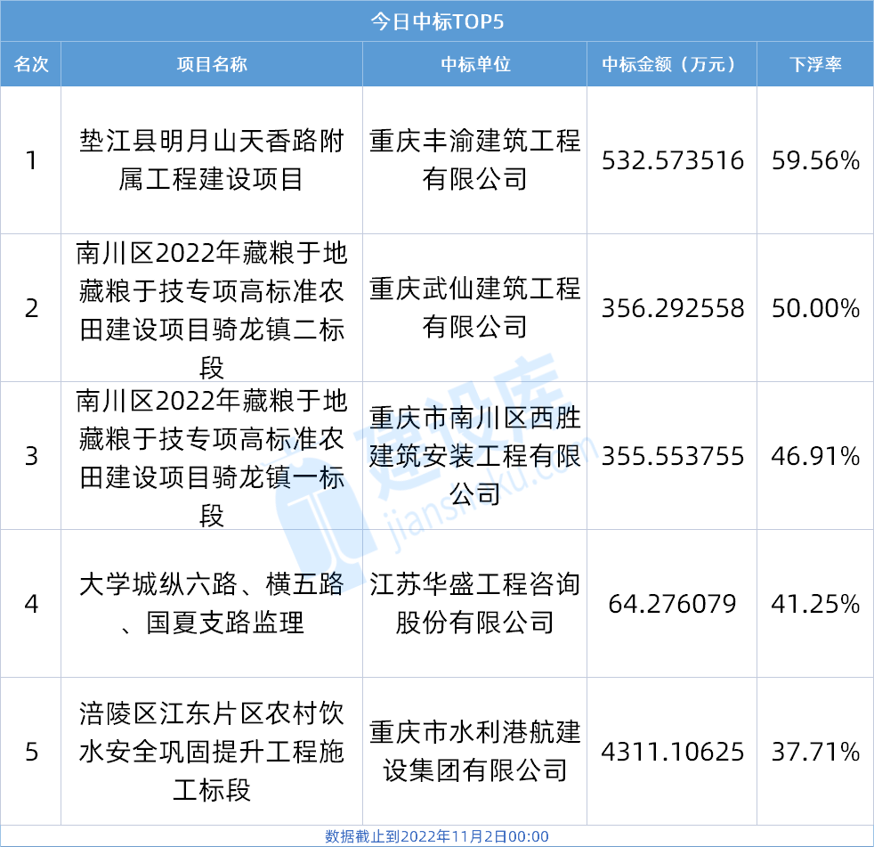Select the 名次 column header

tap(31, 65)
